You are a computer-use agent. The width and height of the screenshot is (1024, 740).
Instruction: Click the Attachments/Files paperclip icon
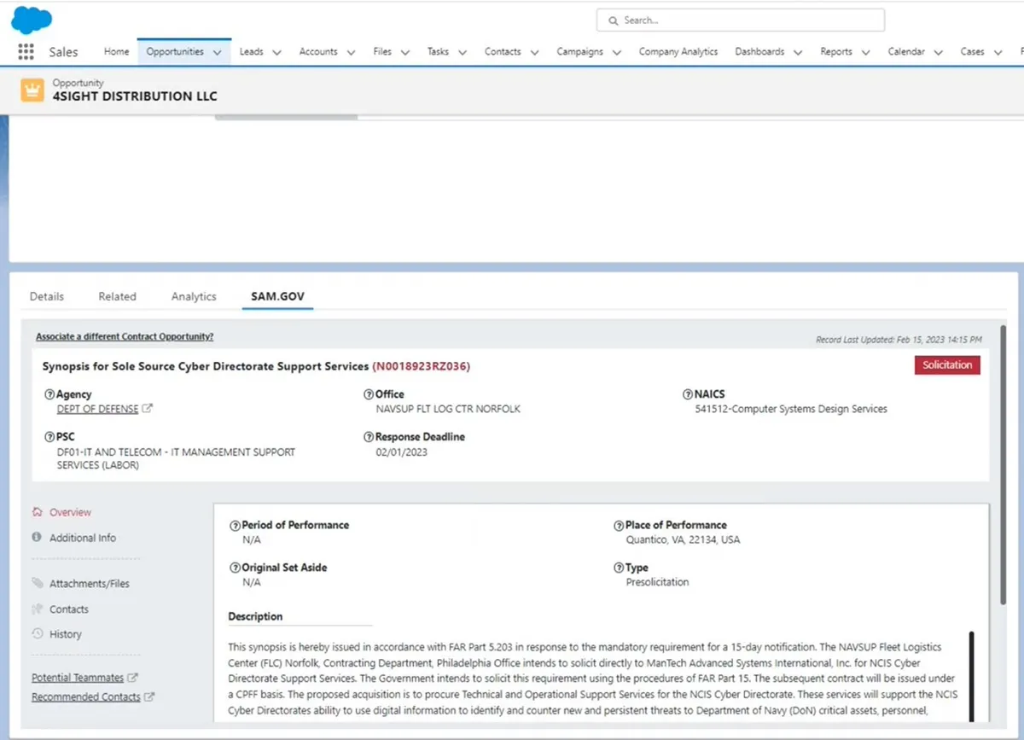[x=37, y=584]
